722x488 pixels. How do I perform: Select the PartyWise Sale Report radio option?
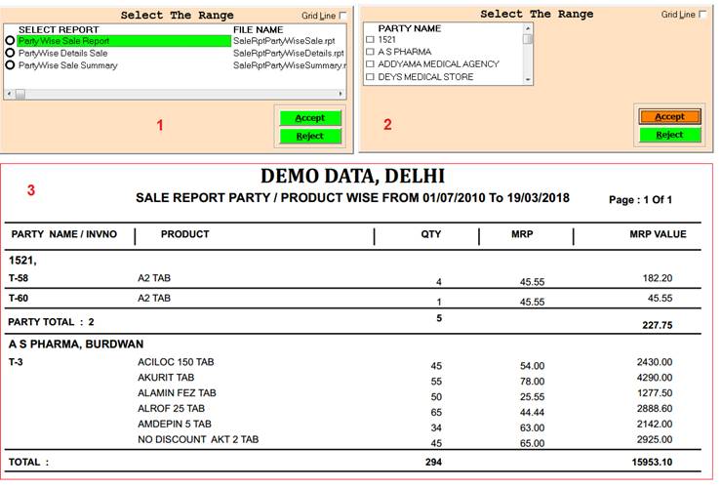[x=10, y=41]
